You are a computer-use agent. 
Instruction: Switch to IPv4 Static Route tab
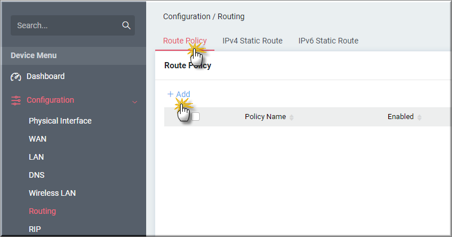tap(252, 41)
